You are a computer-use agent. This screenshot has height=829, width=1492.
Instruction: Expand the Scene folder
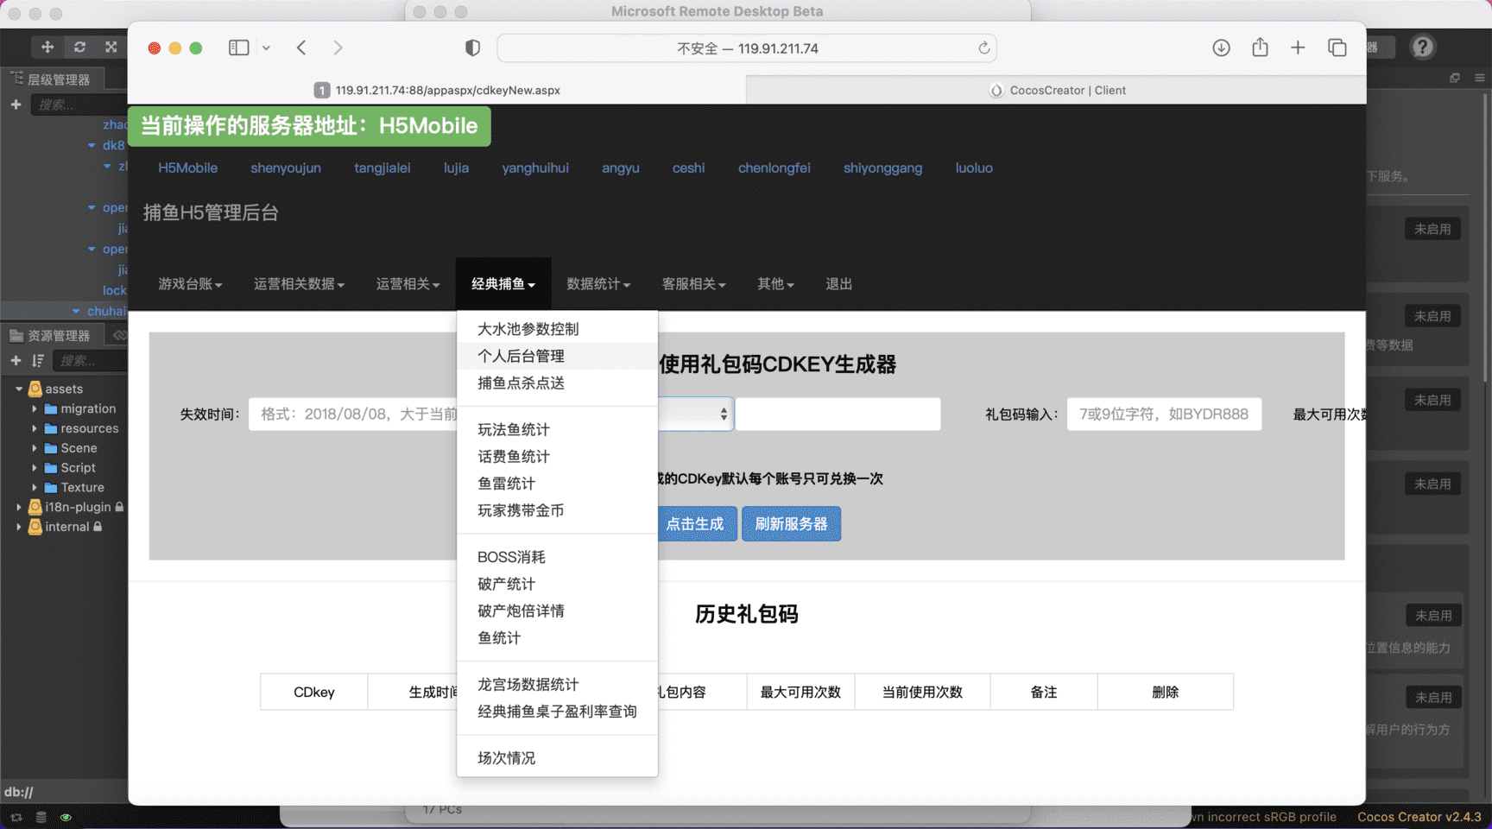33,447
